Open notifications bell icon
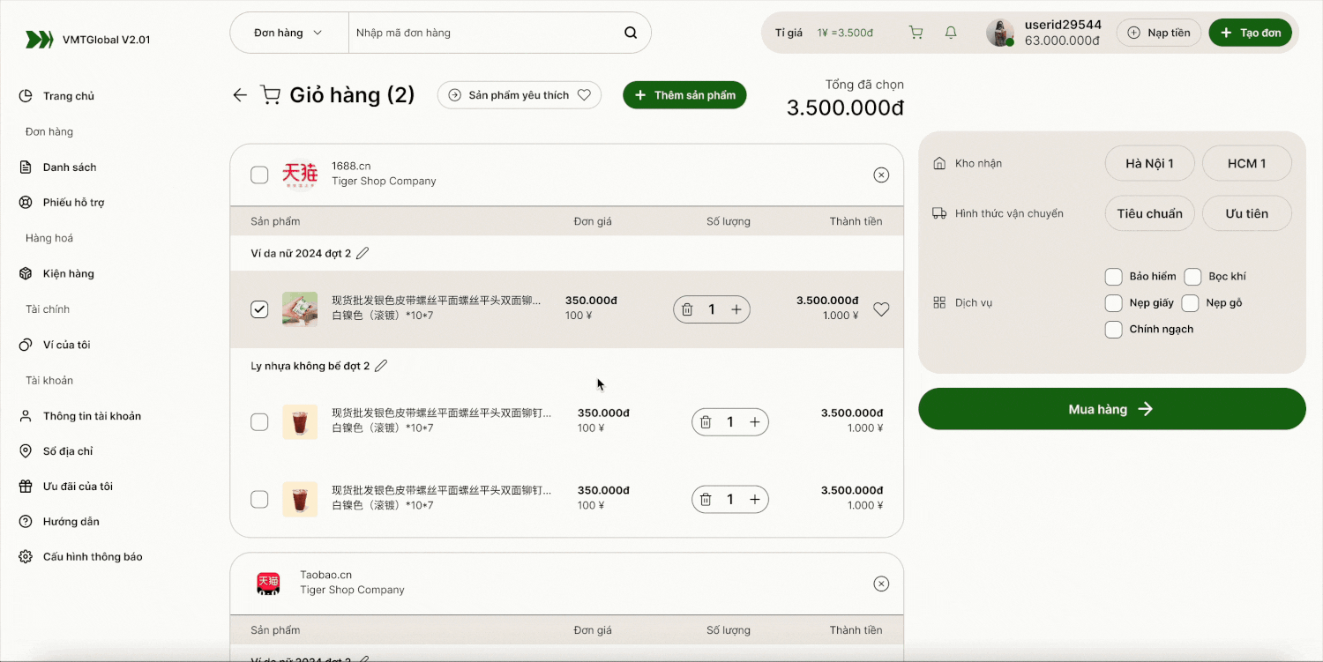The height and width of the screenshot is (662, 1323). [x=951, y=33]
